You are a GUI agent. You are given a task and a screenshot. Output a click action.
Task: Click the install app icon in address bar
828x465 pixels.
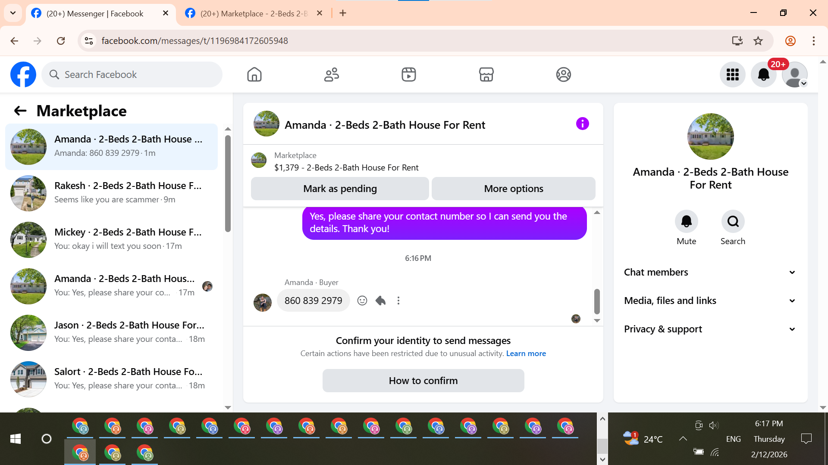[737, 41]
